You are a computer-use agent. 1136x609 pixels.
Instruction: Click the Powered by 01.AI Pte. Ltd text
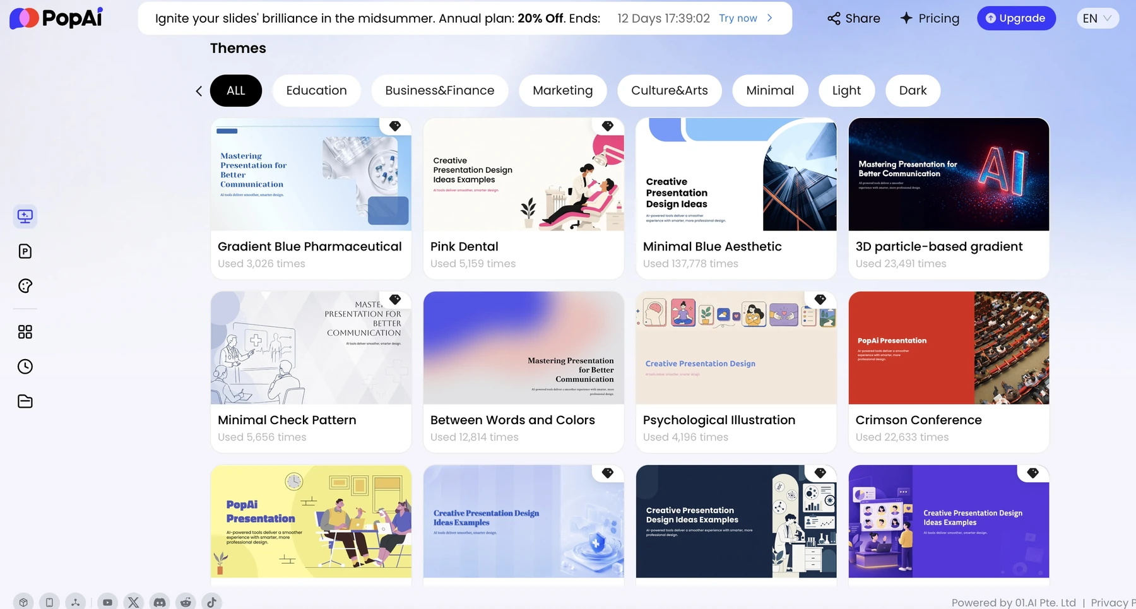pyautogui.click(x=1014, y=603)
